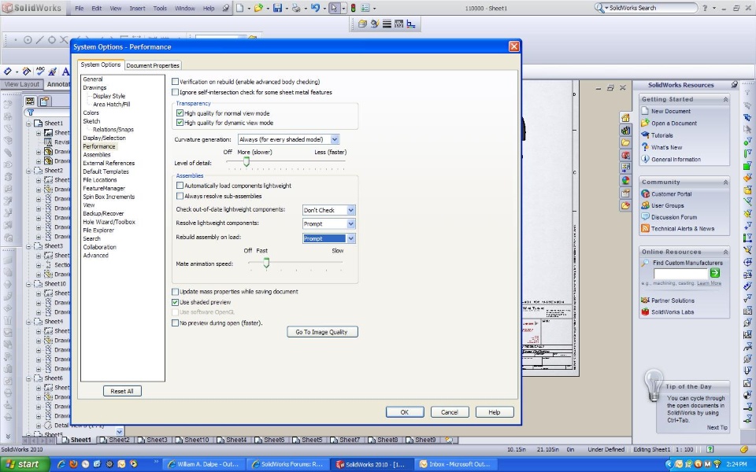Open the Insert menu

pyautogui.click(x=137, y=8)
